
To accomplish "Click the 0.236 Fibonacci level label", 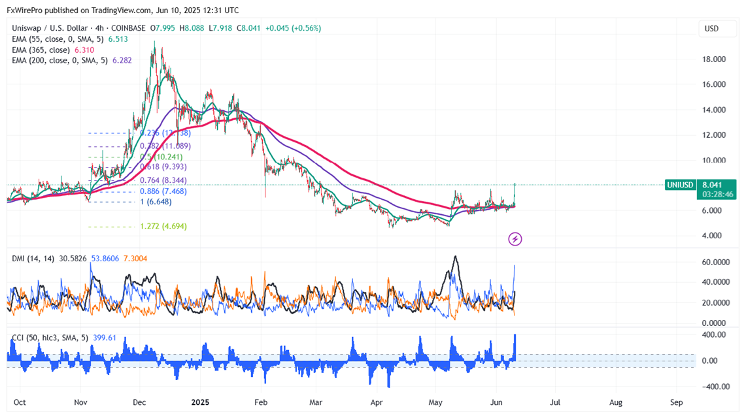I will coord(165,133).
